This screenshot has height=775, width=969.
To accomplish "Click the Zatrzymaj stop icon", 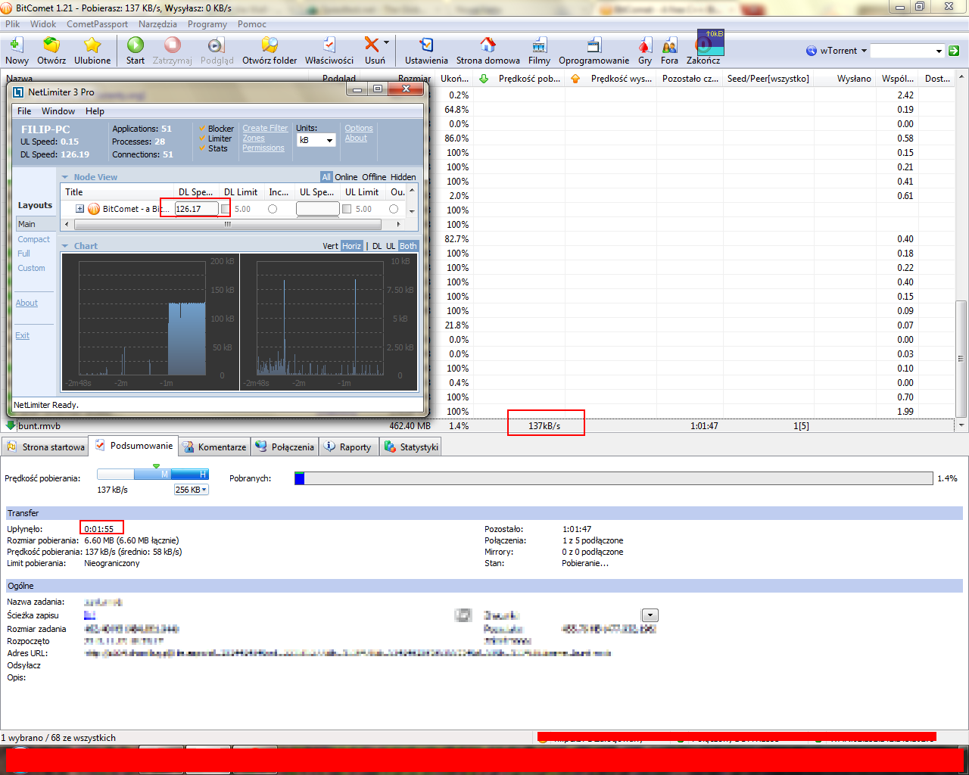I will 173,45.
